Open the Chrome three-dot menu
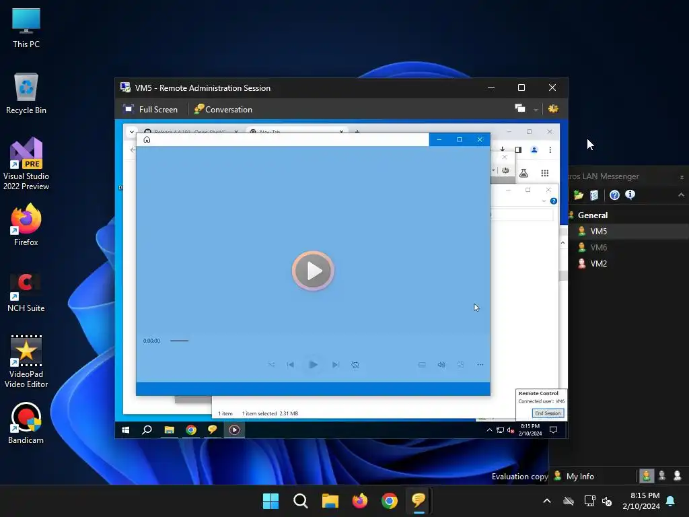 click(550, 150)
